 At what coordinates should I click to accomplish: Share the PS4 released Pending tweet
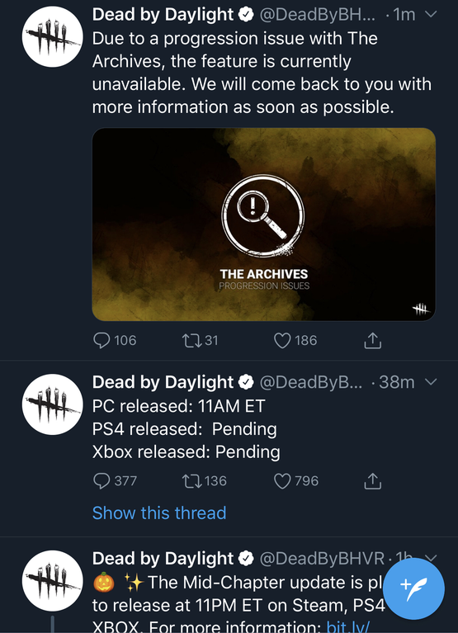(372, 481)
